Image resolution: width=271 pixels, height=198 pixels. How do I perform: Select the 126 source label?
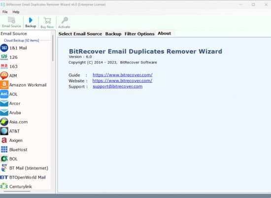(13, 57)
